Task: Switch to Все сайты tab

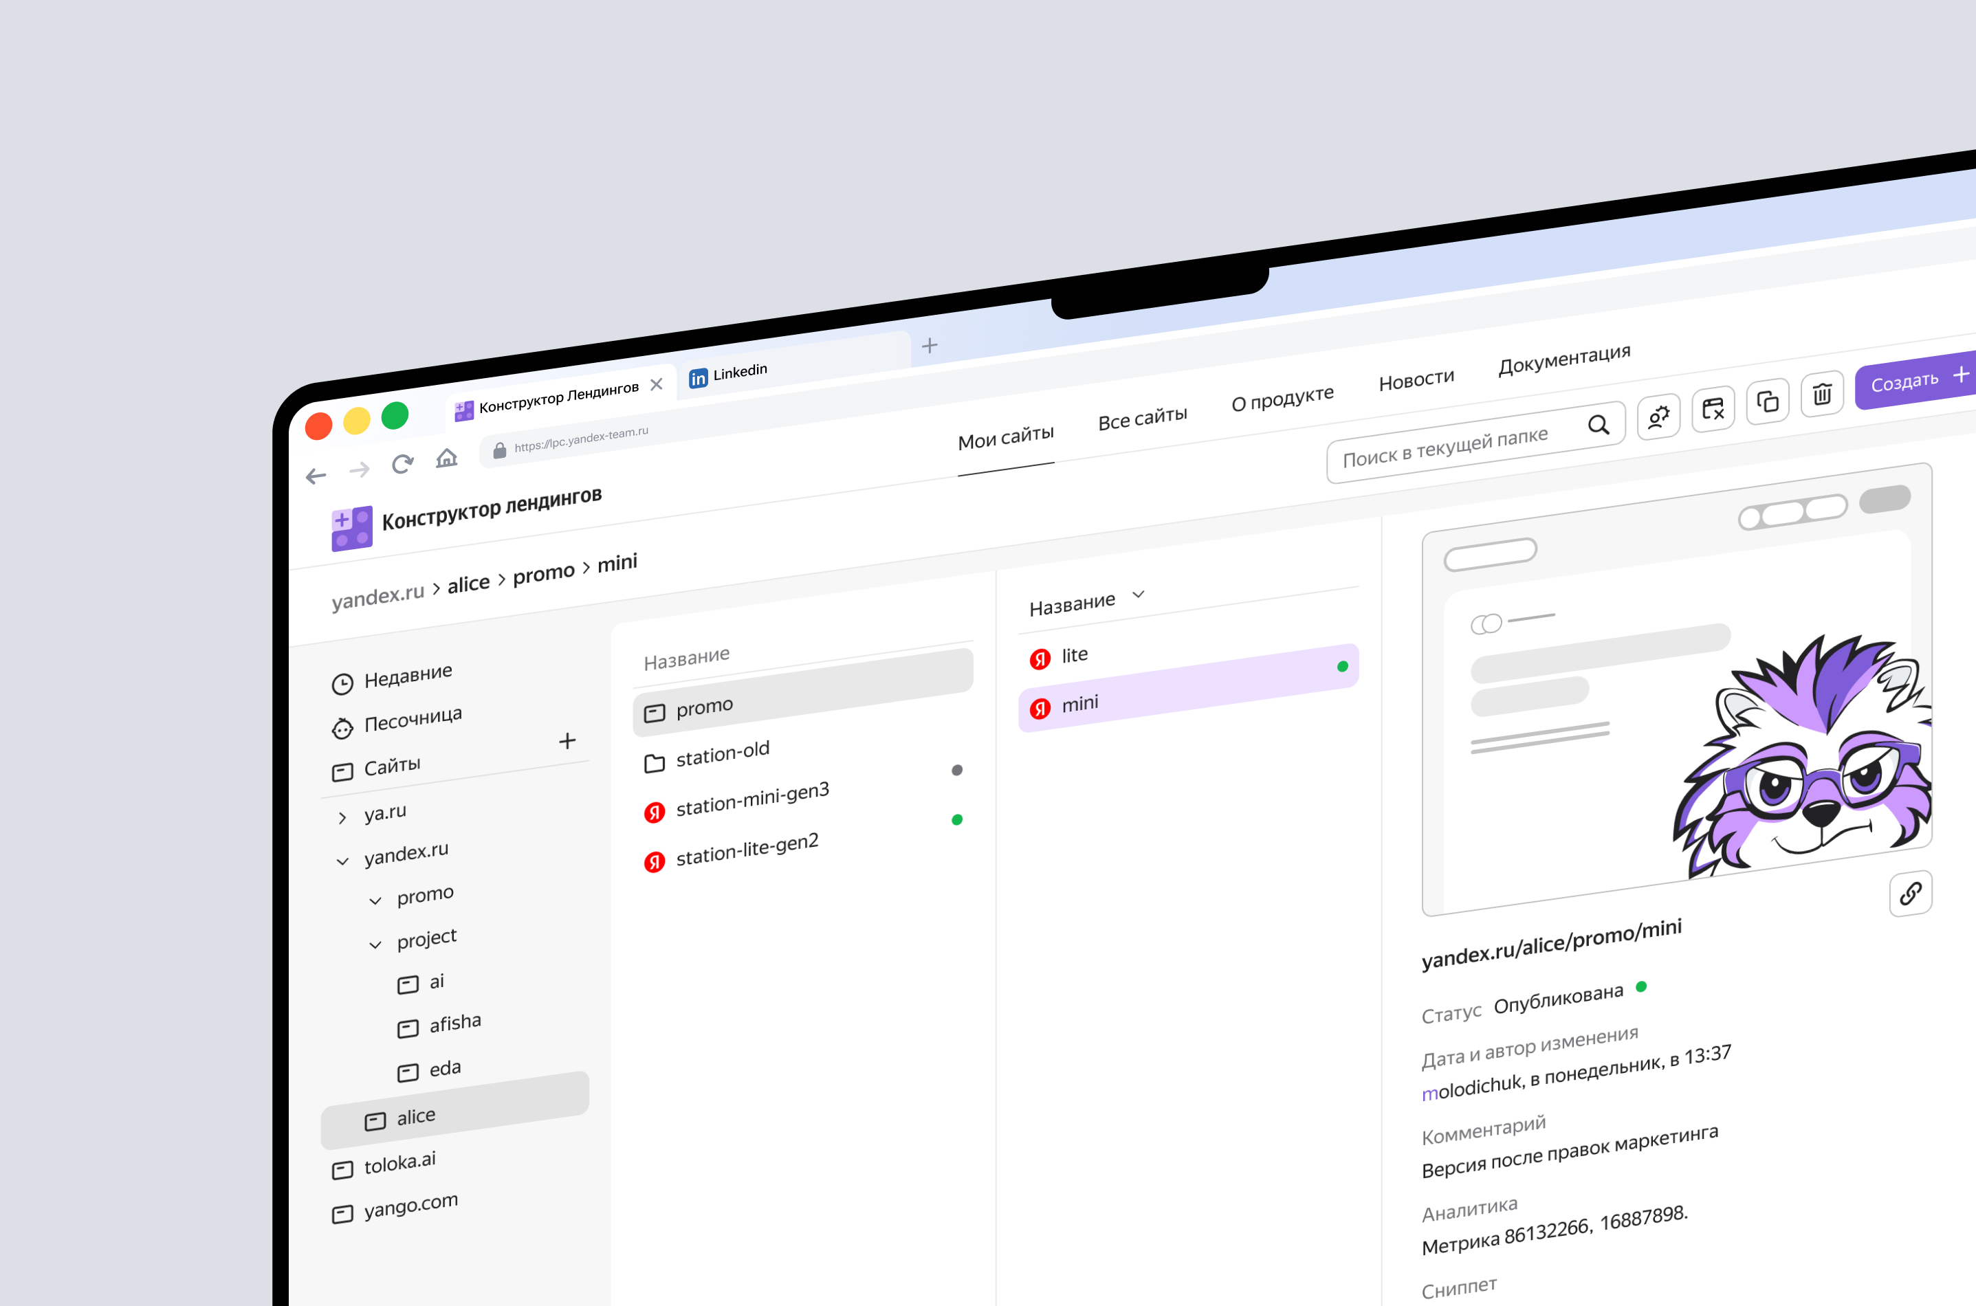Action: point(1142,418)
